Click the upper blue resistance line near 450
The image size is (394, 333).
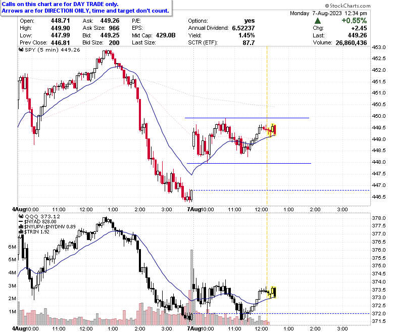pos(247,118)
